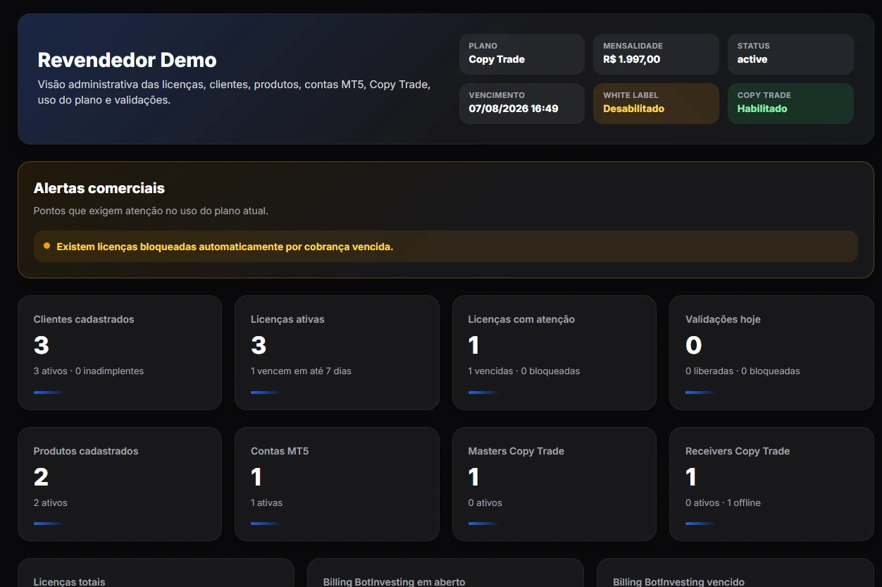Screen dimensions: 882x587
Task: Click the Mensalidade R$ 1.997,00 card
Action: 656,54
